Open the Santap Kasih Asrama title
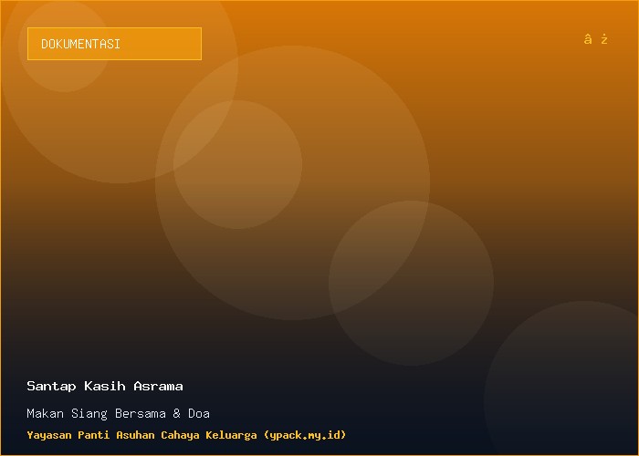The image size is (639, 456). click(x=105, y=386)
